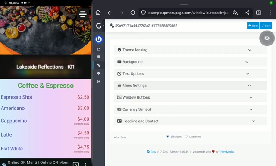Tap the browser forward arrow

[121, 13]
